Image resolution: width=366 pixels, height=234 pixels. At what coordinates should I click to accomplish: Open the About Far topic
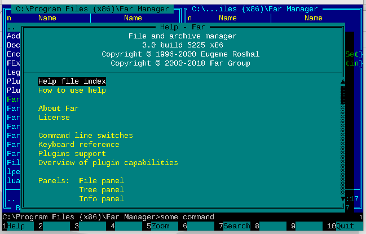58,109
